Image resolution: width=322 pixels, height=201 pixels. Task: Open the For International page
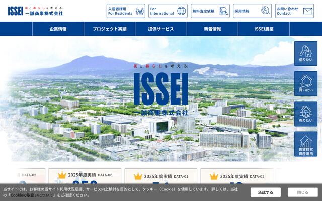[x=168, y=11]
